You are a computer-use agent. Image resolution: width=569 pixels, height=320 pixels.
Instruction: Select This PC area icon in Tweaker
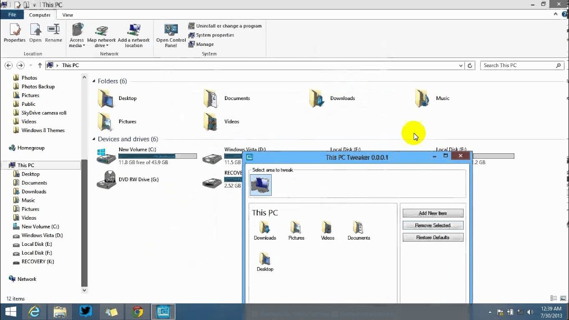pos(261,185)
